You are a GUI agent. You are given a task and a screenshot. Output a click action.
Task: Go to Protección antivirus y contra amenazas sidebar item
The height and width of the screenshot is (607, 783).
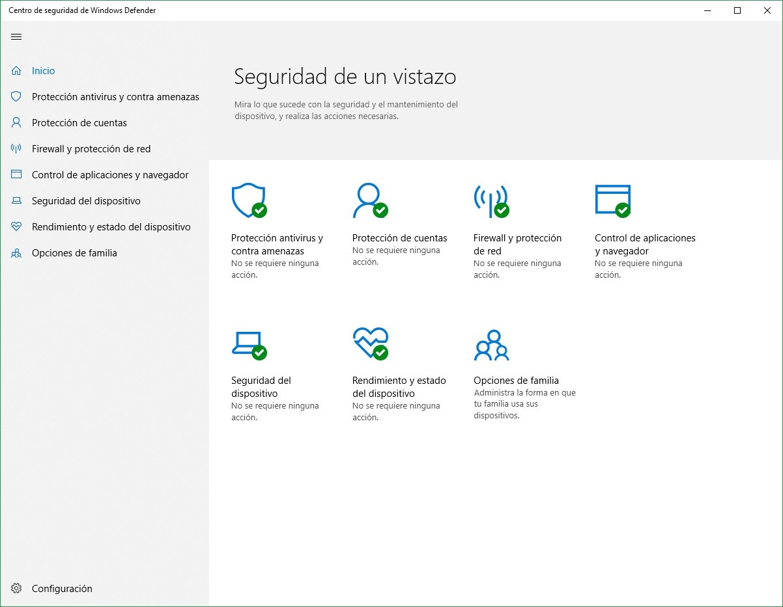tap(115, 96)
